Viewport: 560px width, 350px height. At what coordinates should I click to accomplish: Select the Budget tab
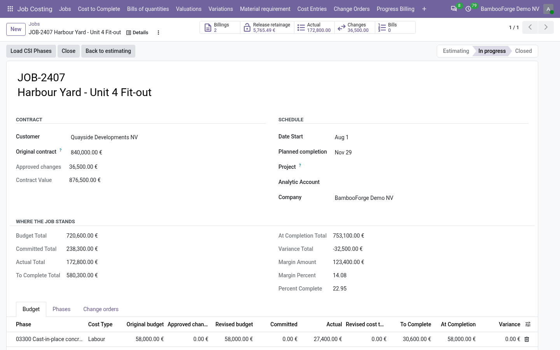point(31,309)
